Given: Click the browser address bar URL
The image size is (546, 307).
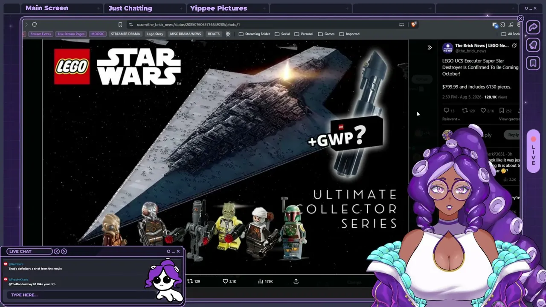Looking at the screenshot, I should (188, 25).
